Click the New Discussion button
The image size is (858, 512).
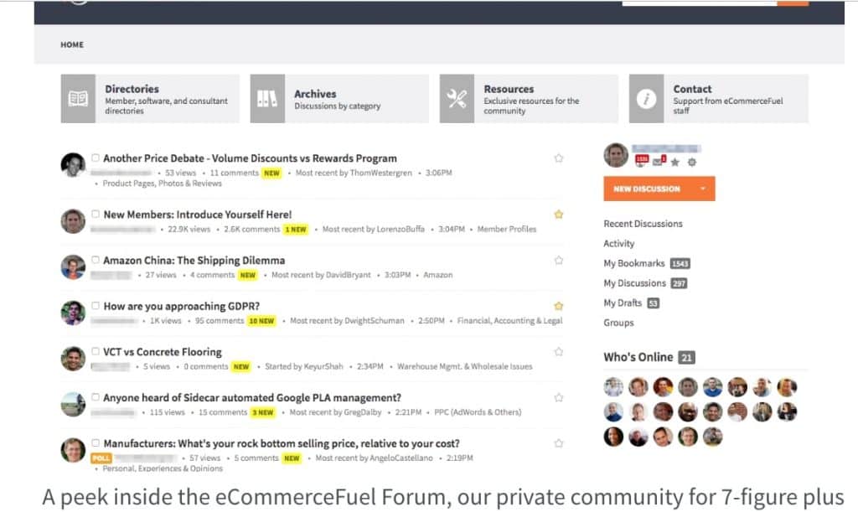[x=647, y=189]
